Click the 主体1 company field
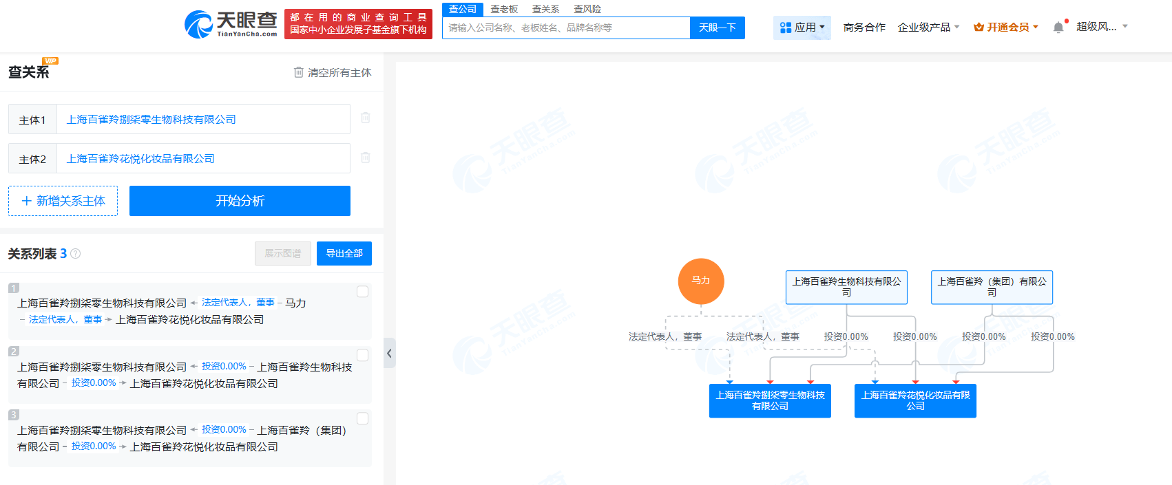Image resolution: width=1172 pixels, height=485 pixels. coord(203,119)
